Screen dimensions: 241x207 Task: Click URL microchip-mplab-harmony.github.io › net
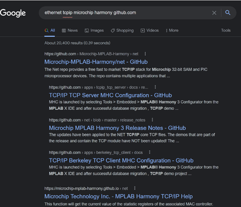coord(86,188)
